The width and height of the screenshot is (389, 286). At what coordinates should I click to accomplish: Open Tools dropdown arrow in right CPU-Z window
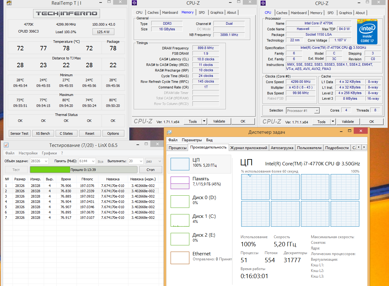pos(333,122)
